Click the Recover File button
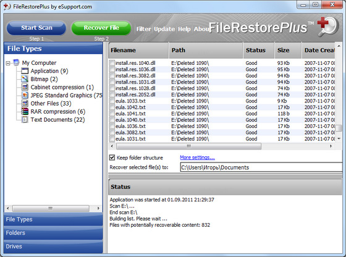 tap(101, 28)
